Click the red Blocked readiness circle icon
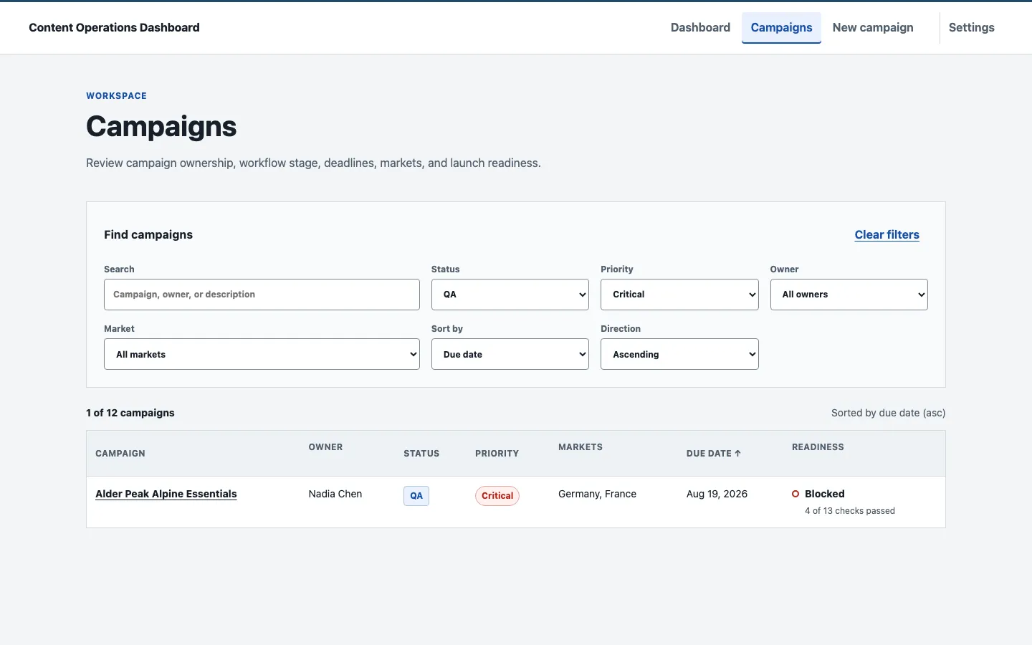 (795, 494)
